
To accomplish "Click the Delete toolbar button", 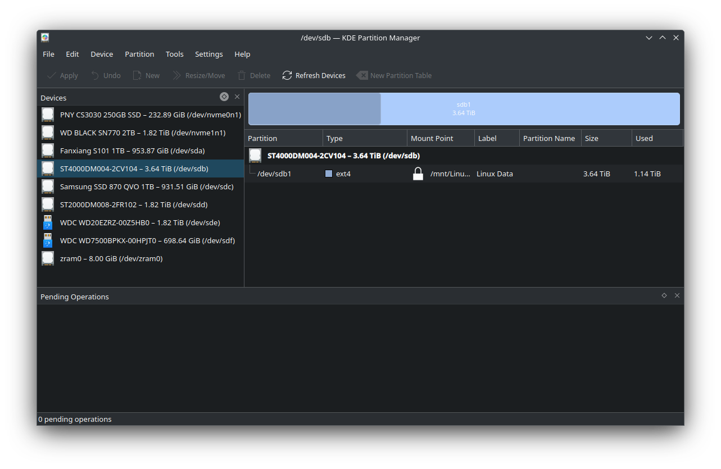I will point(253,75).
